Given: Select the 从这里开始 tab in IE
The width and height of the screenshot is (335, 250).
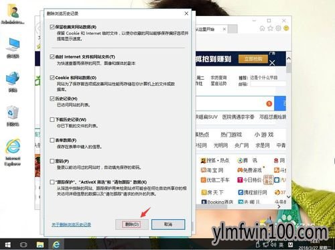Looking at the screenshot, I should (209, 29).
